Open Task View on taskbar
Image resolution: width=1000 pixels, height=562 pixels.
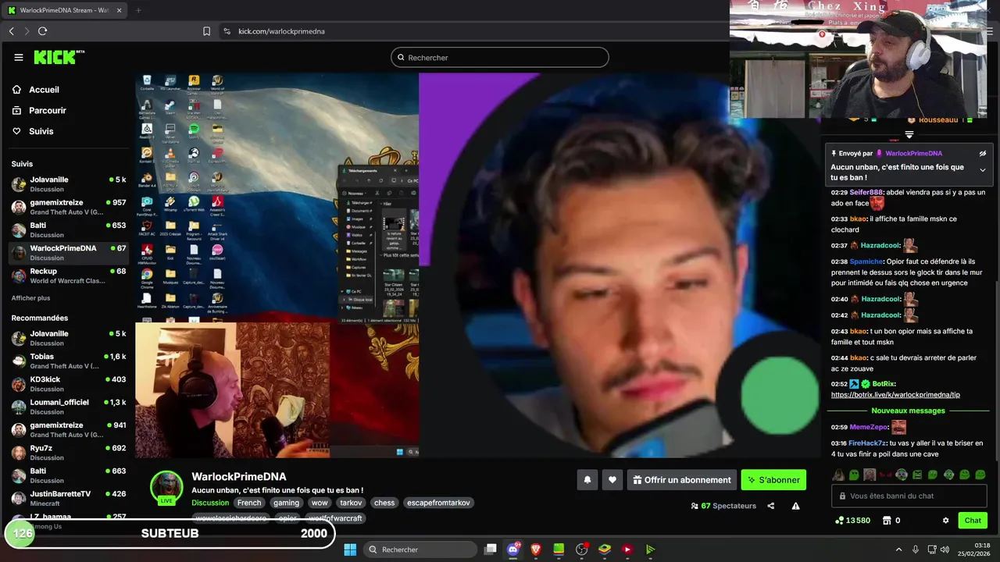pos(491,550)
